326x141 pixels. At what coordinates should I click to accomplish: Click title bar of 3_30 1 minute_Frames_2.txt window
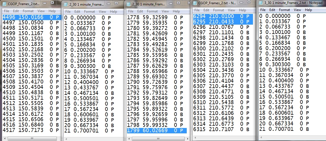(292, 3)
